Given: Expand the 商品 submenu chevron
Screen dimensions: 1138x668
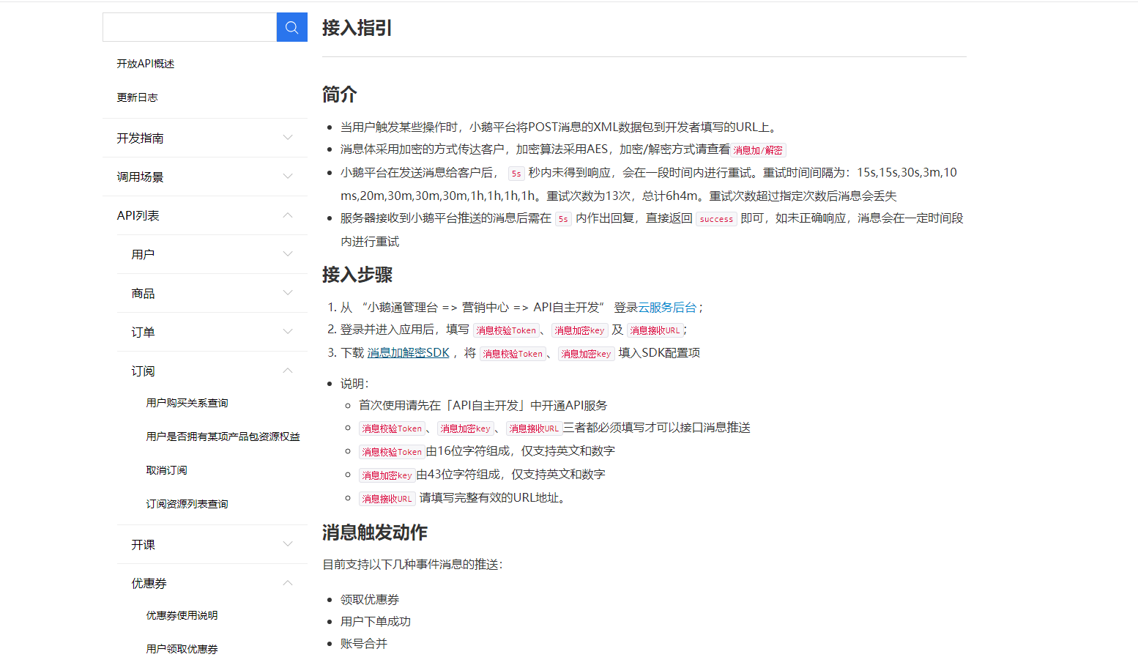Looking at the screenshot, I should coord(288,293).
